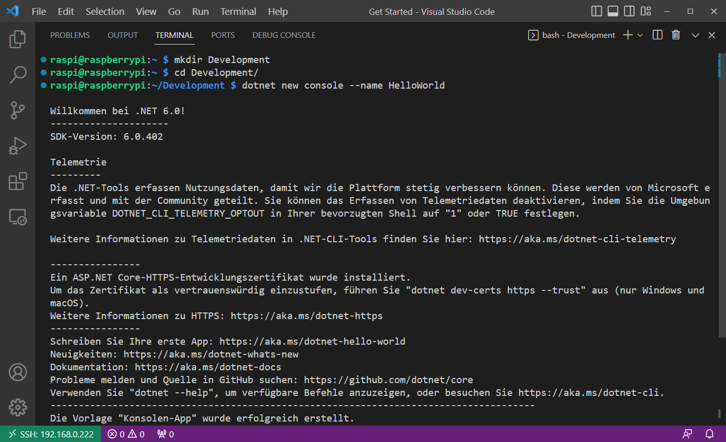Screen dimensions: 726x442
Task: Click the Accounts icon
Action: (x=17, y=372)
